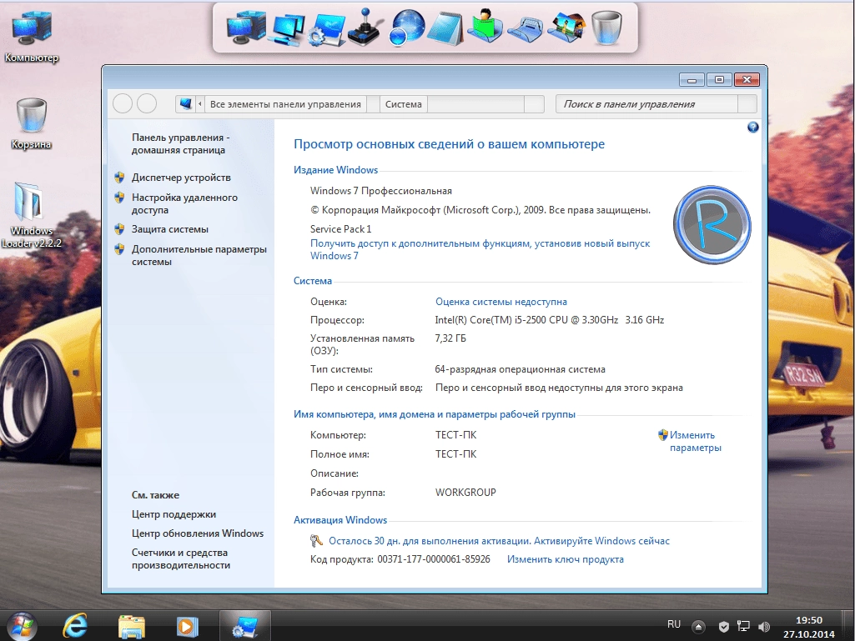
Task: Select the Компьютер desktop icon
Action: [32, 36]
